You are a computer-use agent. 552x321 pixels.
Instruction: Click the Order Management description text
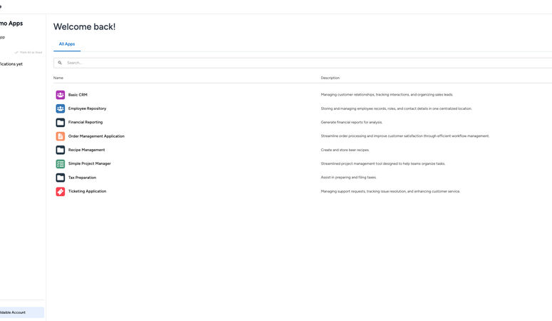pyautogui.click(x=405, y=136)
